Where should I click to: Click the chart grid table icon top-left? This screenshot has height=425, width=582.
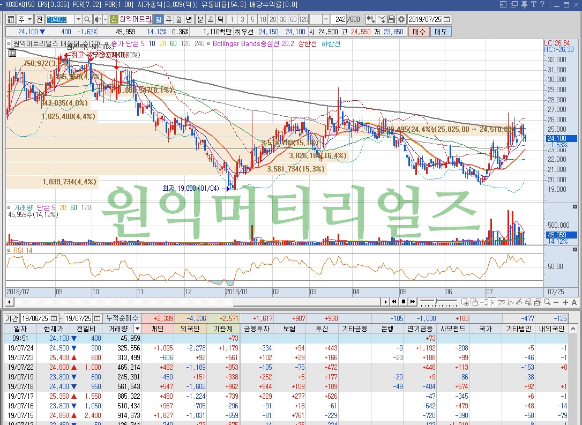click(x=12, y=53)
